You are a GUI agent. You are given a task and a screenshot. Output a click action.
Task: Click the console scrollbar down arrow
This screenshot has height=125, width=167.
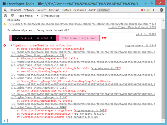pyautogui.click(x=163, y=121)
